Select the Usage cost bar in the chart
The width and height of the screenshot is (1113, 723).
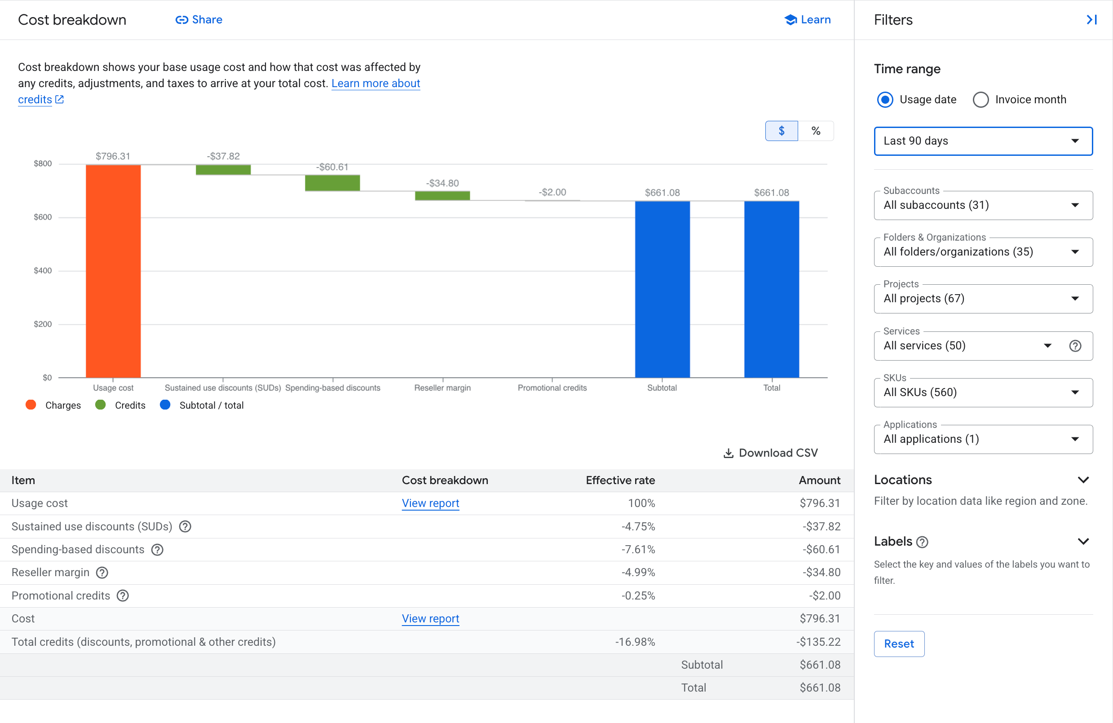coord(113,270)
